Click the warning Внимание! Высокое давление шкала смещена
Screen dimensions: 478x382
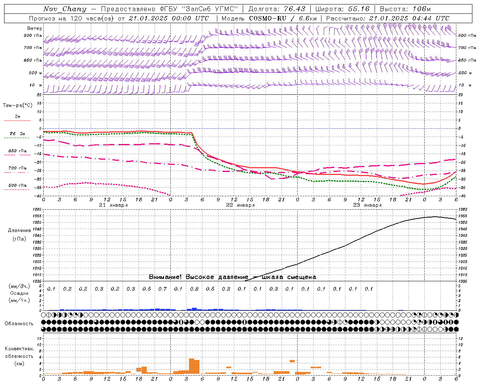pos(233,277)
